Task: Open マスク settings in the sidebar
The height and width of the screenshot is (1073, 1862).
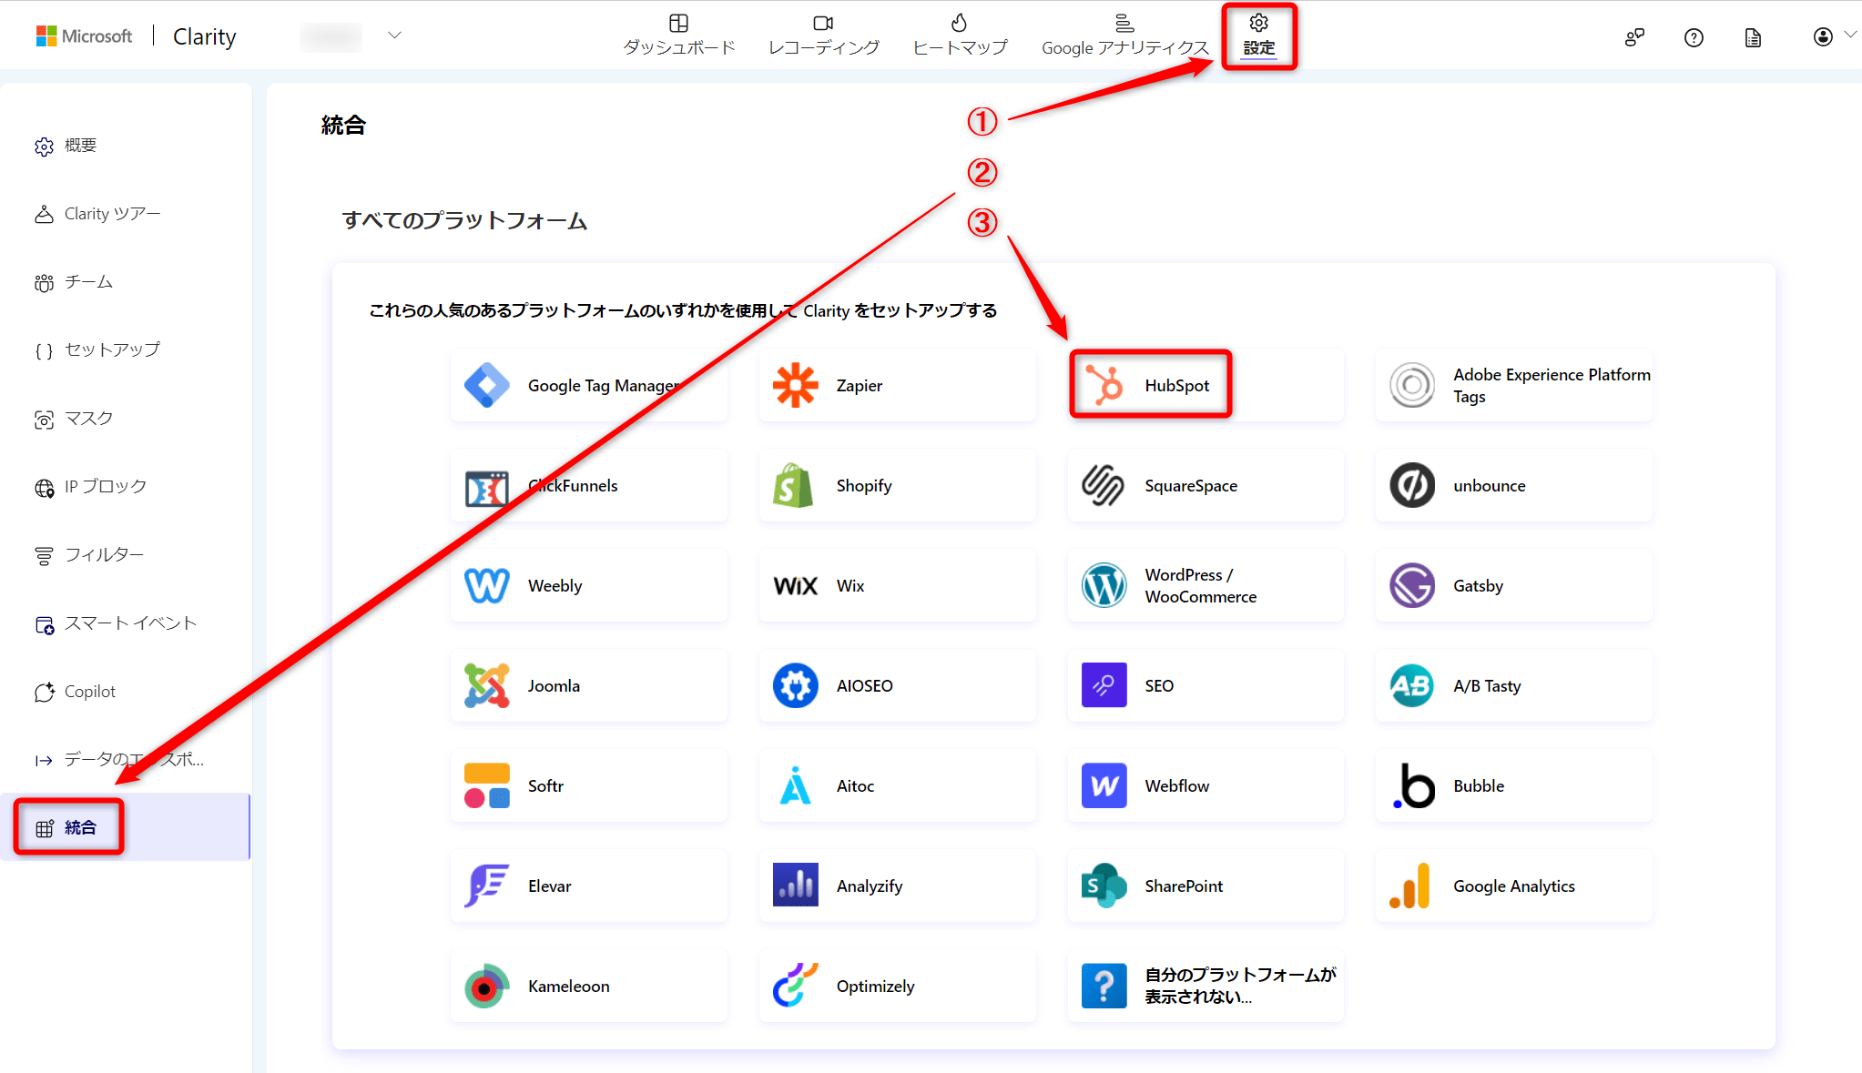Action: (x=126, y=419)
